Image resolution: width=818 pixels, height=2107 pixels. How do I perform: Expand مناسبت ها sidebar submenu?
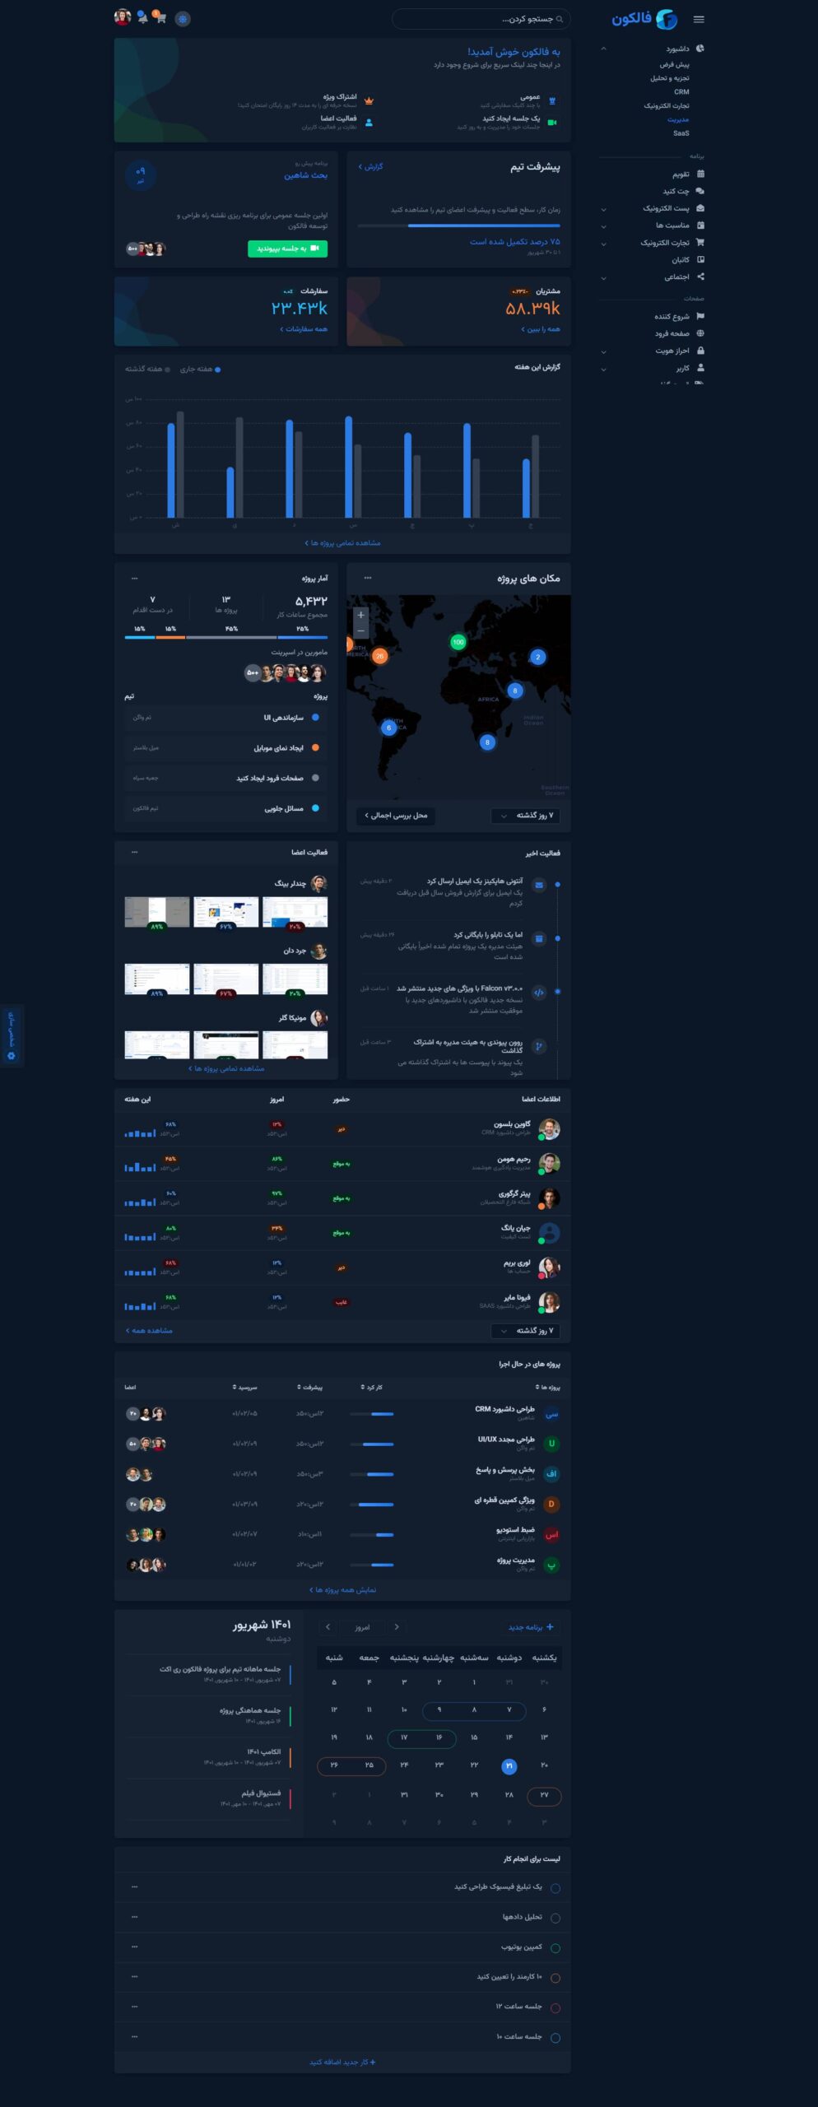click(604, 226)
